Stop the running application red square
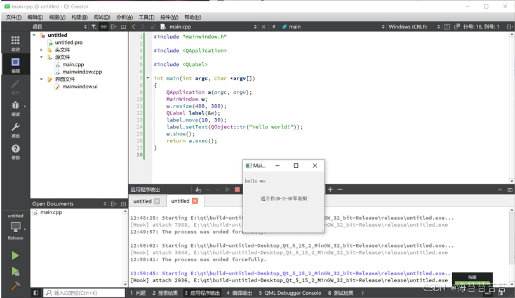This screenshot has width=515, height=298. (x=237, y=189)
